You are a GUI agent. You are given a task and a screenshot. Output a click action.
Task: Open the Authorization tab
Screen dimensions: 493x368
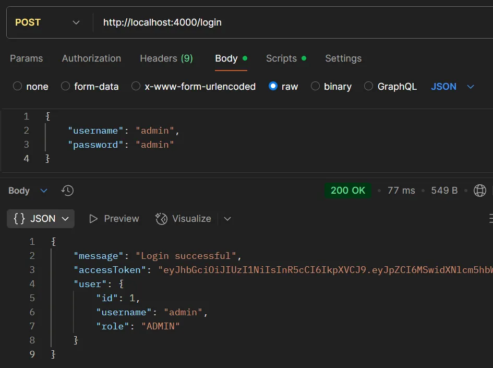91,58
